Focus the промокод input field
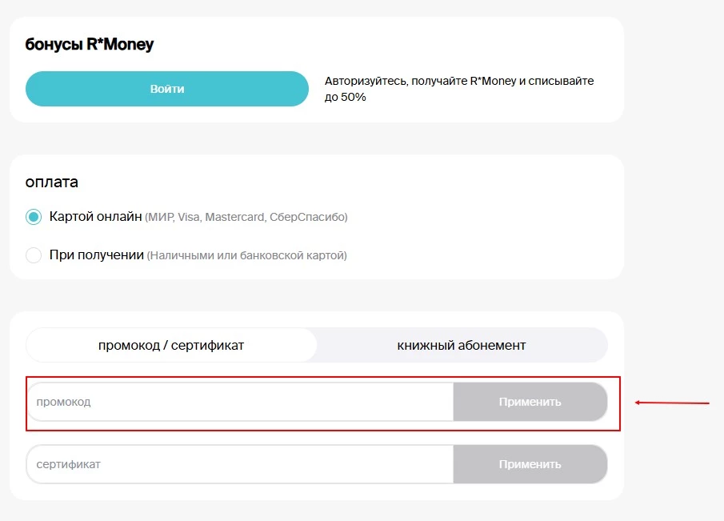 (x=240, y=402)
